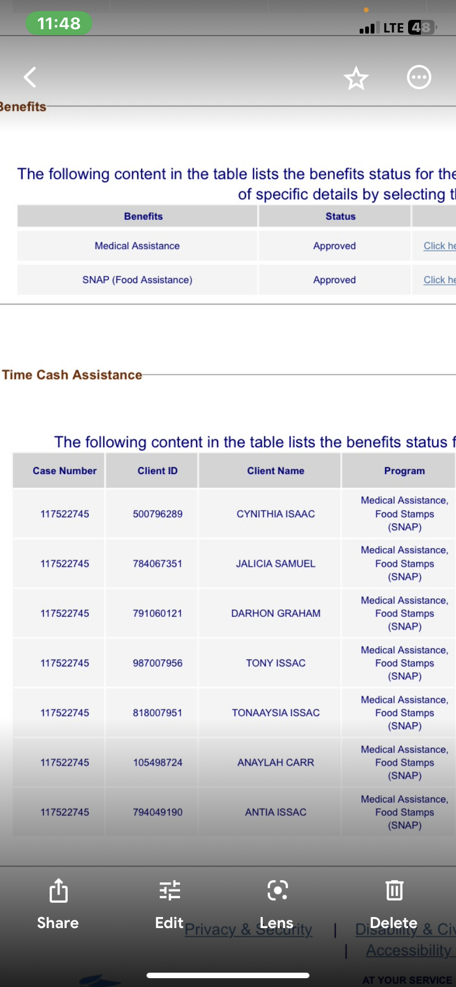
Task: Open the Edit sliders icon
Action: [x=170, y=890]
